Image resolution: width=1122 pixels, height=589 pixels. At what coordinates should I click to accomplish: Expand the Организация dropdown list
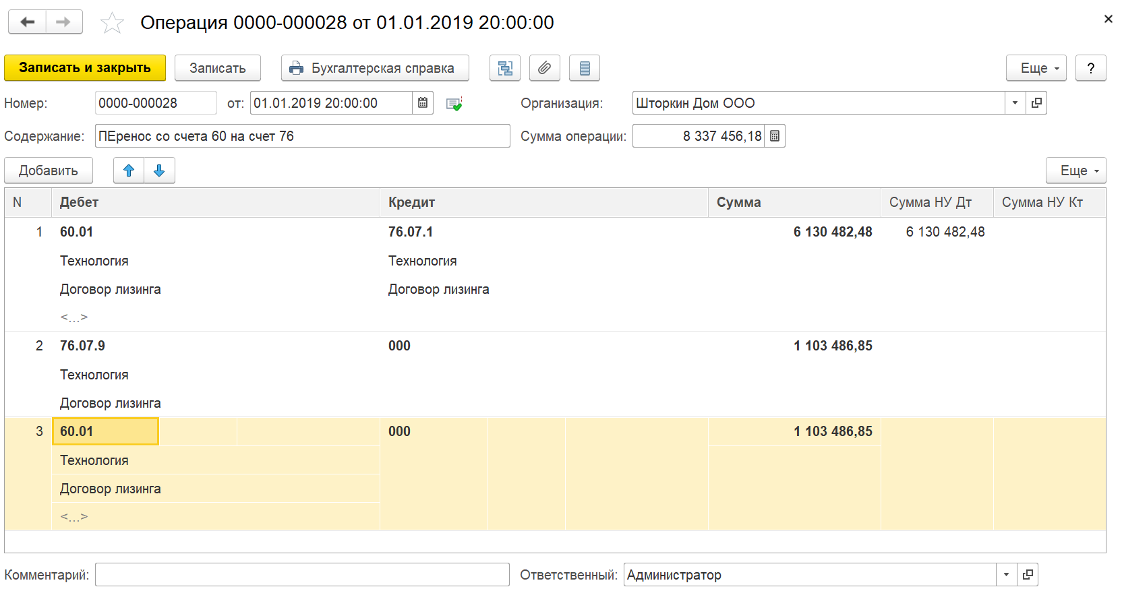[1015, 103]
